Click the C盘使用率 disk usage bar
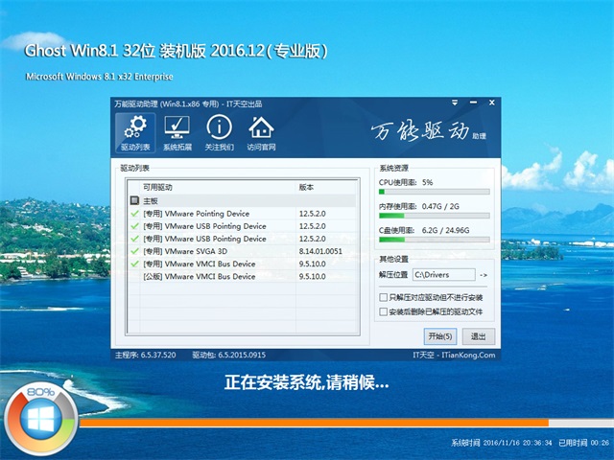 434,241
